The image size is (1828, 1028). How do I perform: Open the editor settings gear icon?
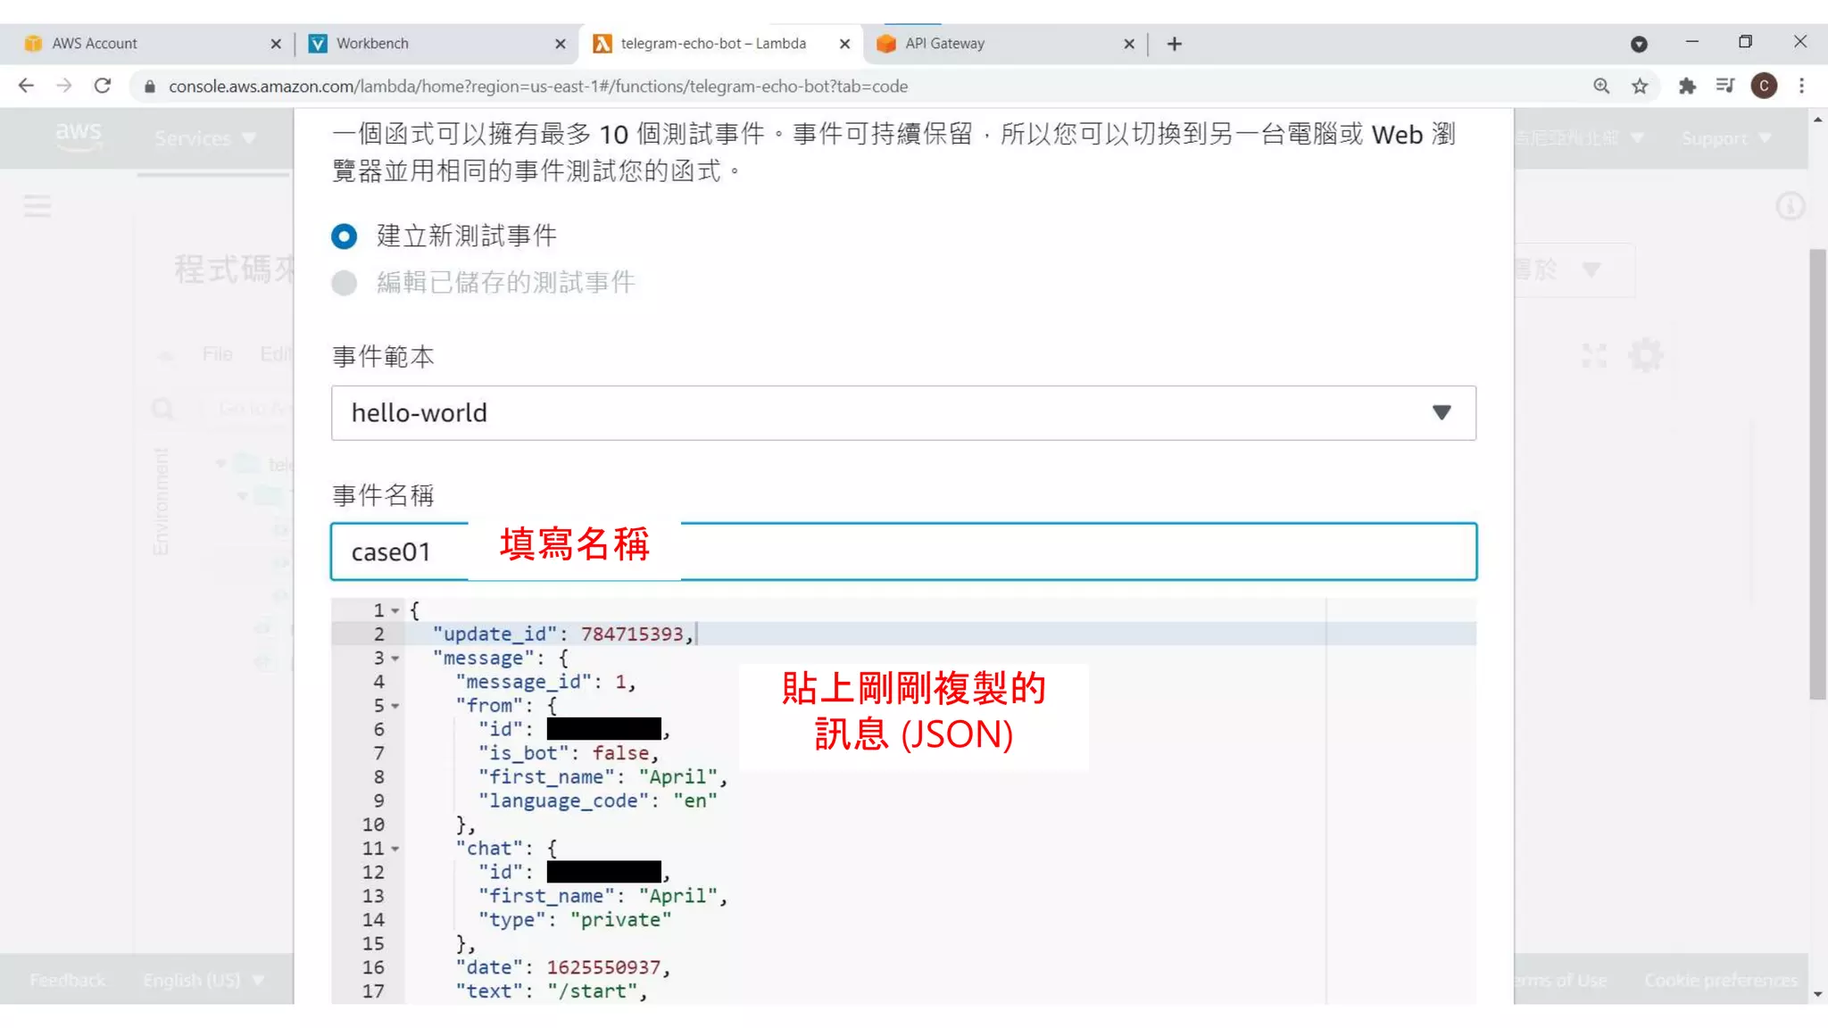(1646, 355)
